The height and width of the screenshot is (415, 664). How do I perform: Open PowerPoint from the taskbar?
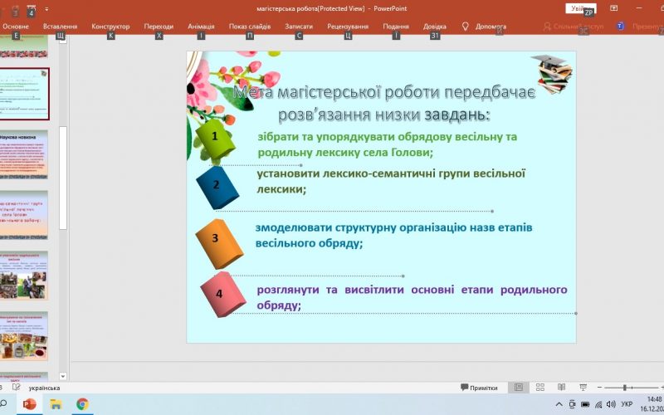tap(29, 404)
